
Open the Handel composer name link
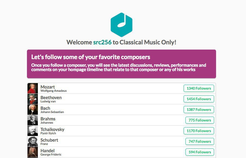47,151
